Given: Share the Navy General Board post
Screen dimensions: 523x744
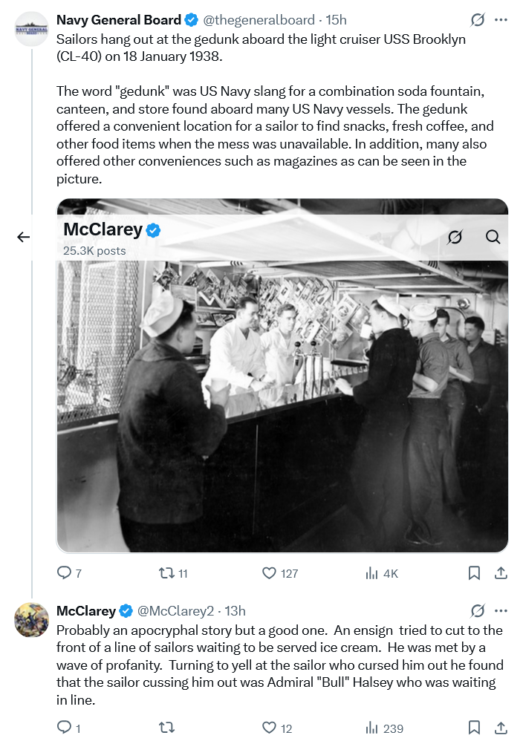Looking at the screenshot, I should (501, 573).
